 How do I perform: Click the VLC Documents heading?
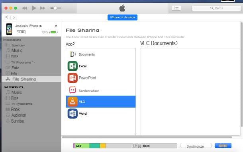point(159,43)
